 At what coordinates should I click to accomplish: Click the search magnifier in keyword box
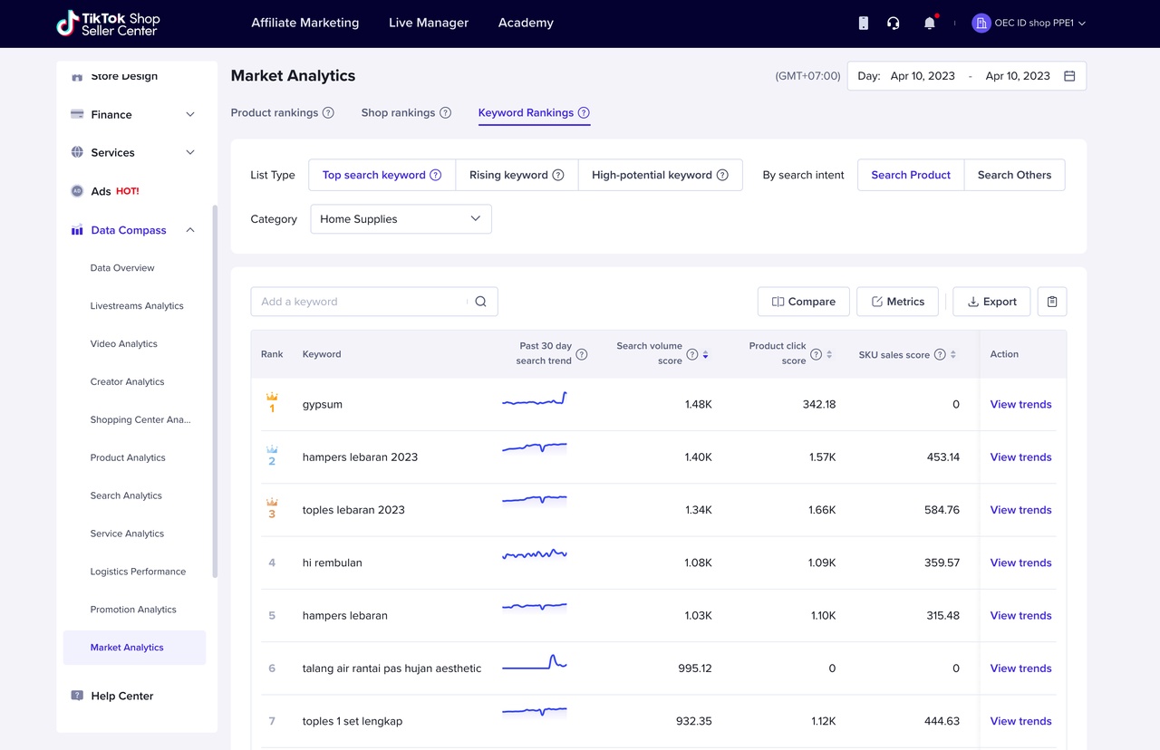[x=480, y=302]
